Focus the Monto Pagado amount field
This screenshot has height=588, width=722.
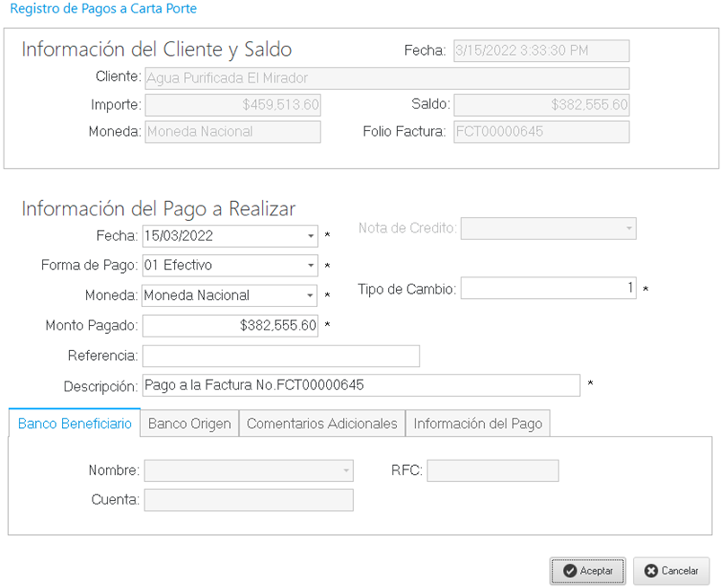[230, 326]
